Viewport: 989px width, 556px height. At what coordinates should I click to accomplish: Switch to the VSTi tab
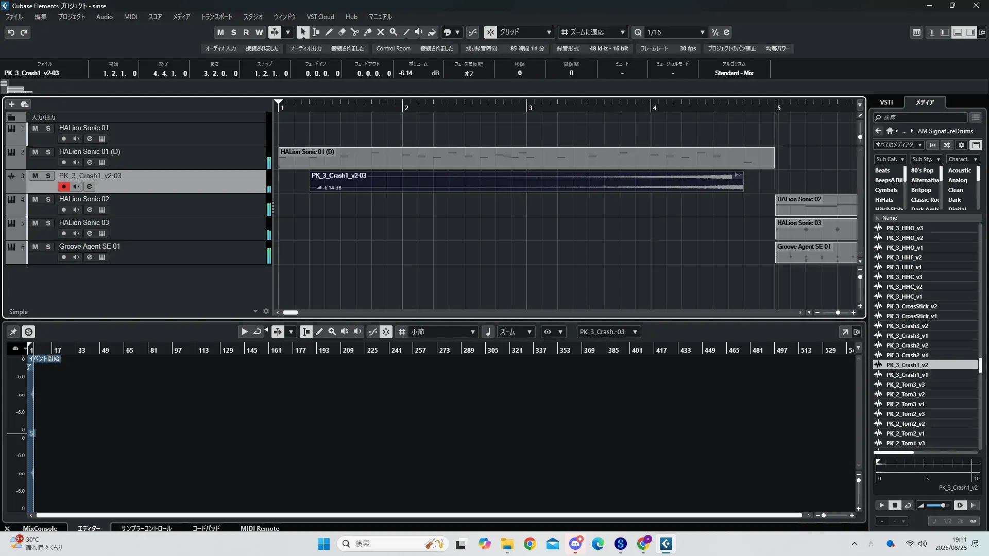pos(886,102)
